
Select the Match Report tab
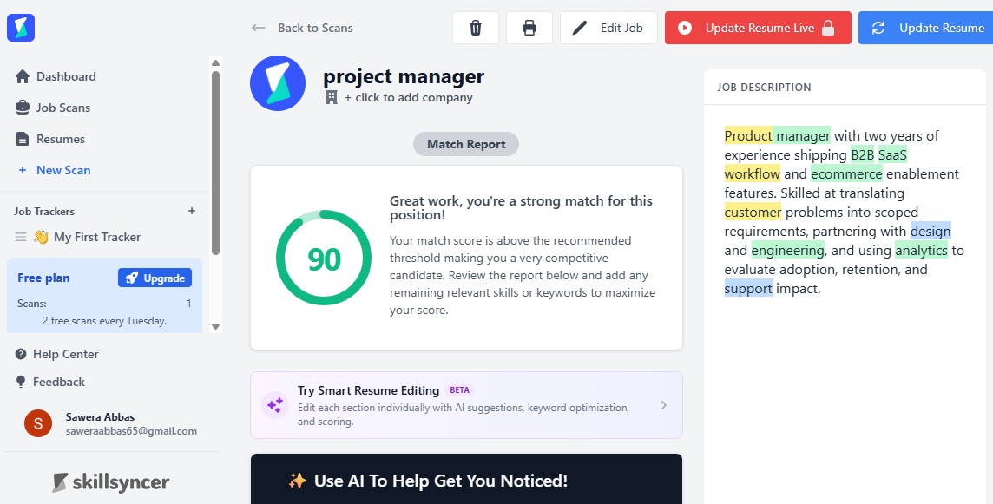466,144
